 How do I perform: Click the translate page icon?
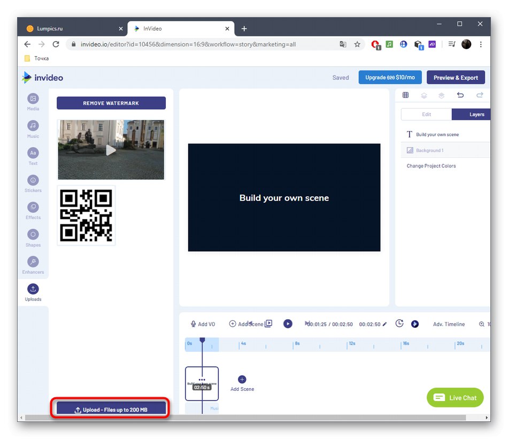[x=343, y=44]
